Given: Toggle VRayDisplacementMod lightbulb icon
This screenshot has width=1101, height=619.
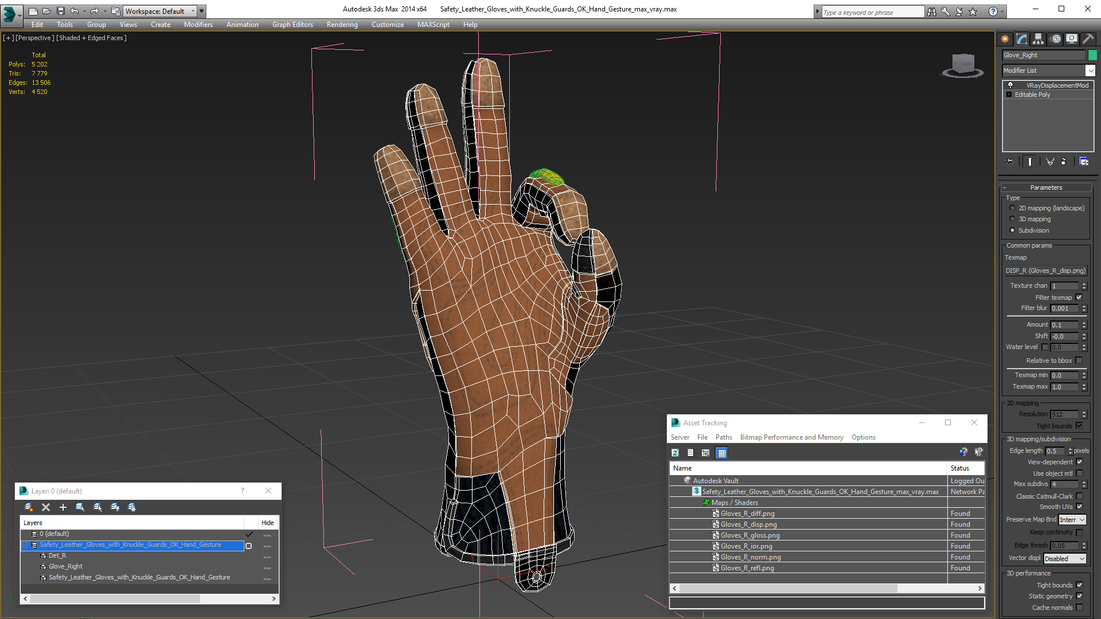Looking at the screenshot, I should [x=1010, y=85].
